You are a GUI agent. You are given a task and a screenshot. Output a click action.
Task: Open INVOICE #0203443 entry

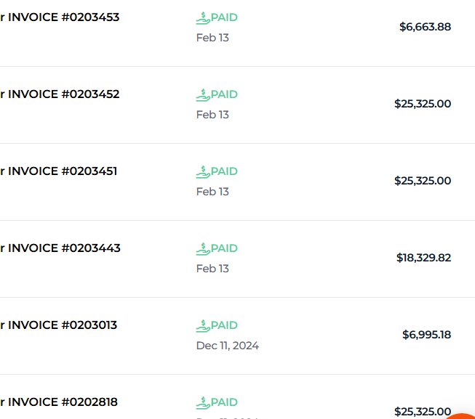(60, 248)
